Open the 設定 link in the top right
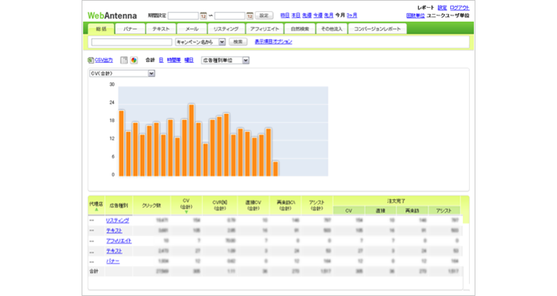557x296 pixels. coord(442,8)
